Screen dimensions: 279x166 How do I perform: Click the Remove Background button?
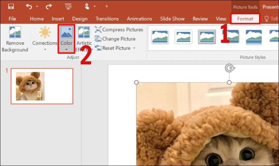[x=15, y=39]
